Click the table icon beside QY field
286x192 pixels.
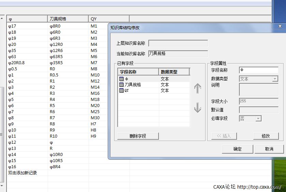[x=121, y=90]
